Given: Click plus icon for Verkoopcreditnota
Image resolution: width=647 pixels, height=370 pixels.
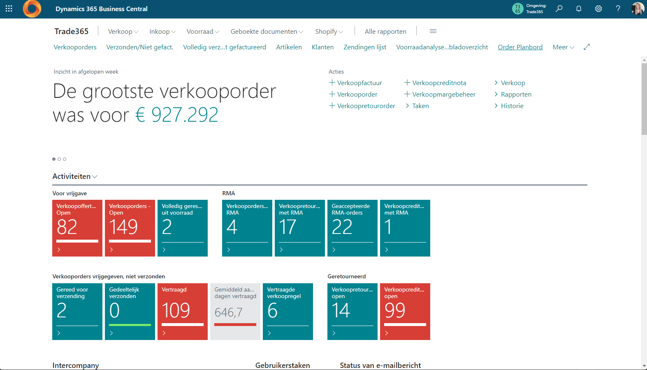Looking at the screenshot, I should click(x=407, y=83).
